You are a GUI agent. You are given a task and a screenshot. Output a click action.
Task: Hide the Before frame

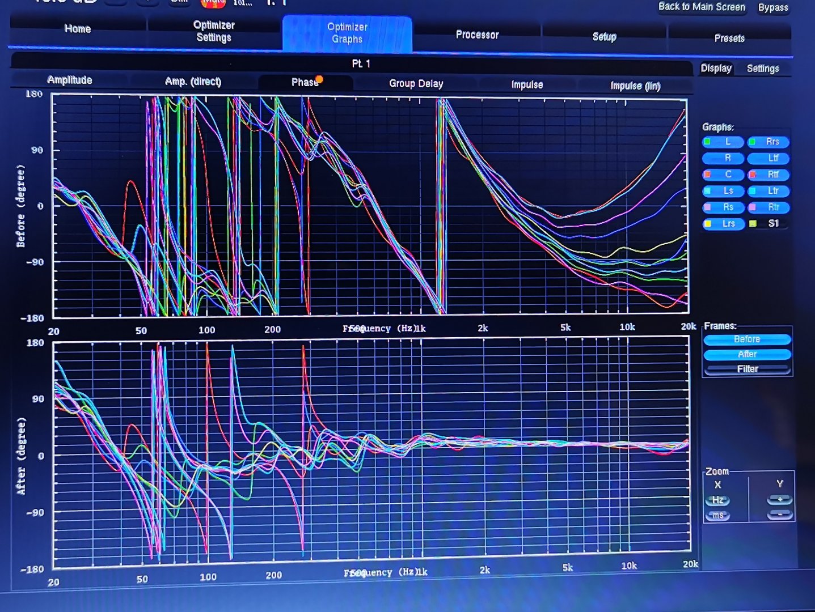point(747,339)
